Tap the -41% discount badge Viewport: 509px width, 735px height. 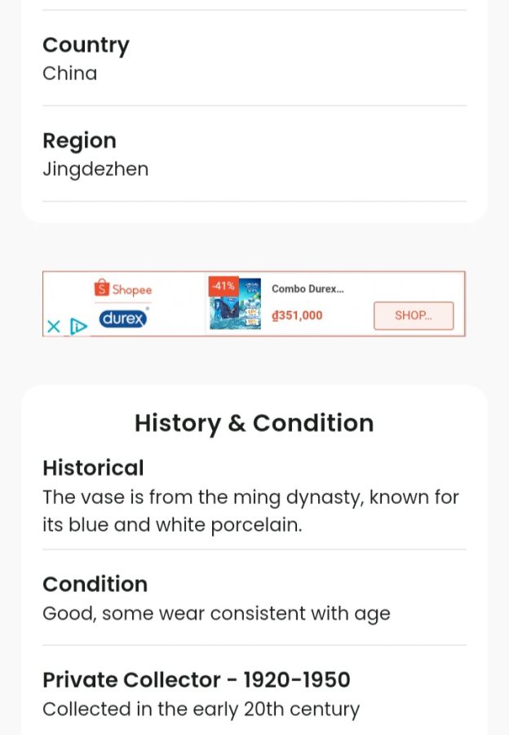(224, 286)
